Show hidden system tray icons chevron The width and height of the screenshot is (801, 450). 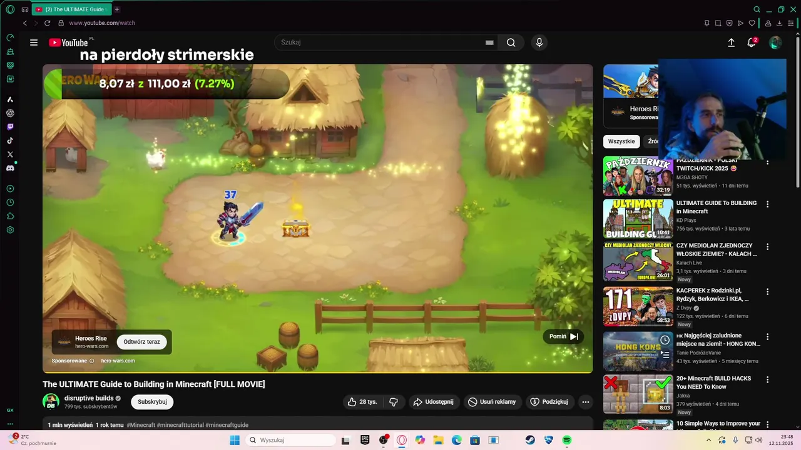point(708,440)
